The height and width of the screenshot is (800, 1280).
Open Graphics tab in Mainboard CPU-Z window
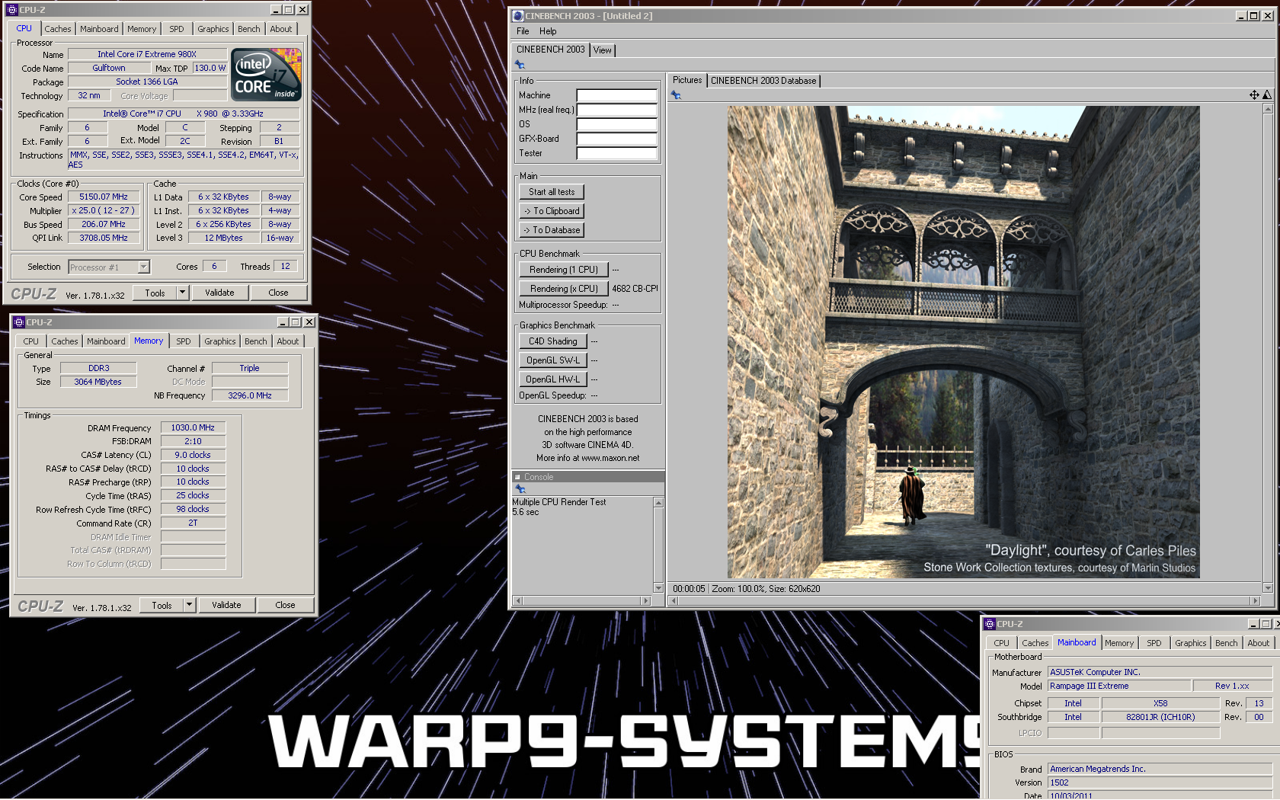point(1190,643)
